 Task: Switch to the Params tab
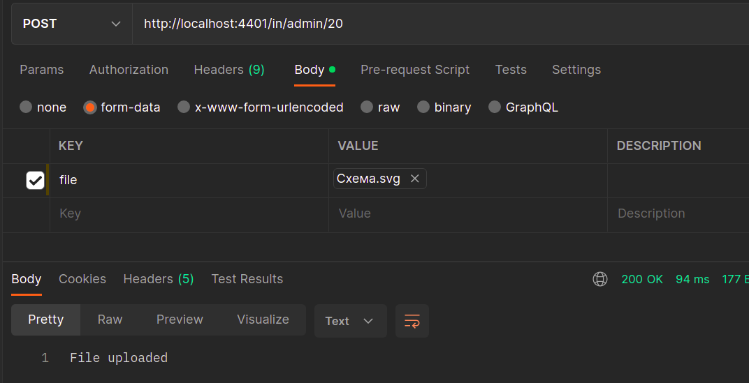(x=41, y=70)
